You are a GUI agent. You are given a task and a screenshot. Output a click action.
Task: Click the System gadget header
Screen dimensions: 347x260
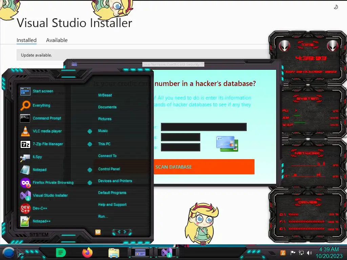point(308,99)
